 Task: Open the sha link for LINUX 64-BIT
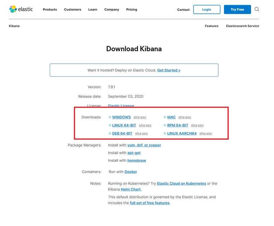(x=142, y=126)
